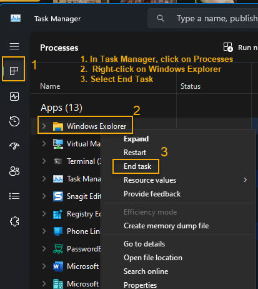
Task: Open the Services puzzle-piece sidebar icon
Action: (x=14, y=221)
